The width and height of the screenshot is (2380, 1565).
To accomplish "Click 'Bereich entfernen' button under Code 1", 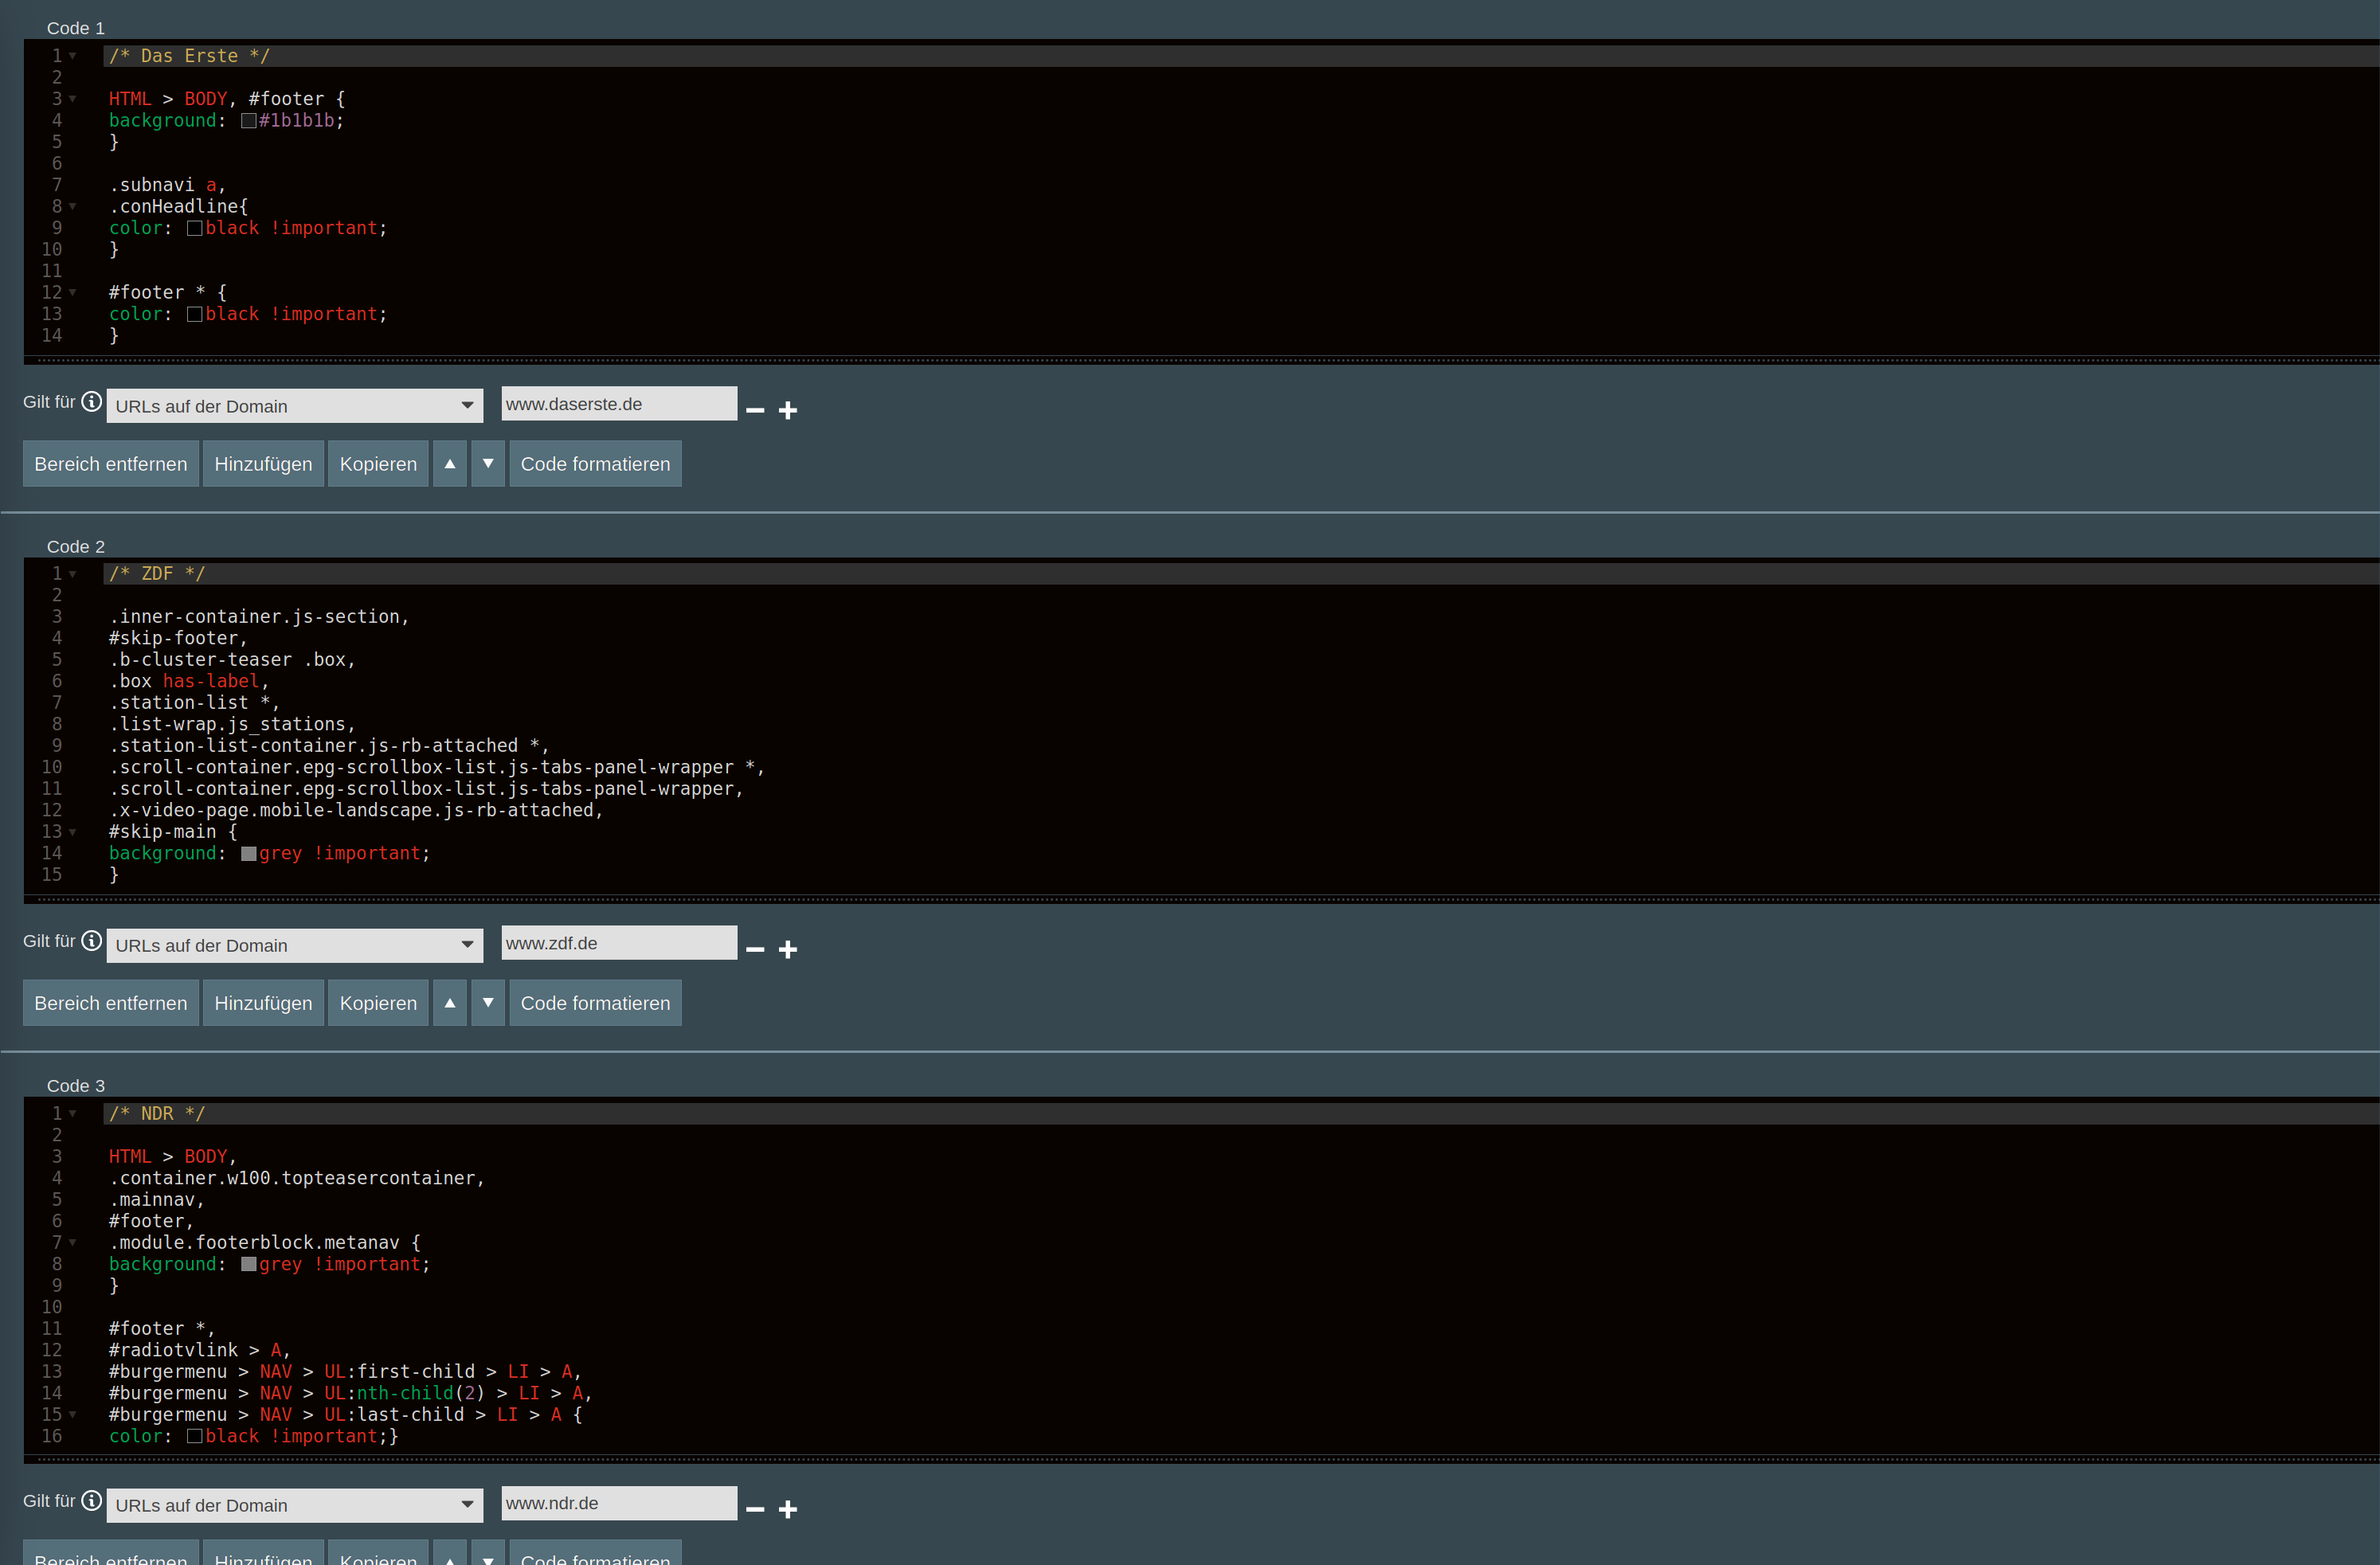I will (x=111, y=464).
